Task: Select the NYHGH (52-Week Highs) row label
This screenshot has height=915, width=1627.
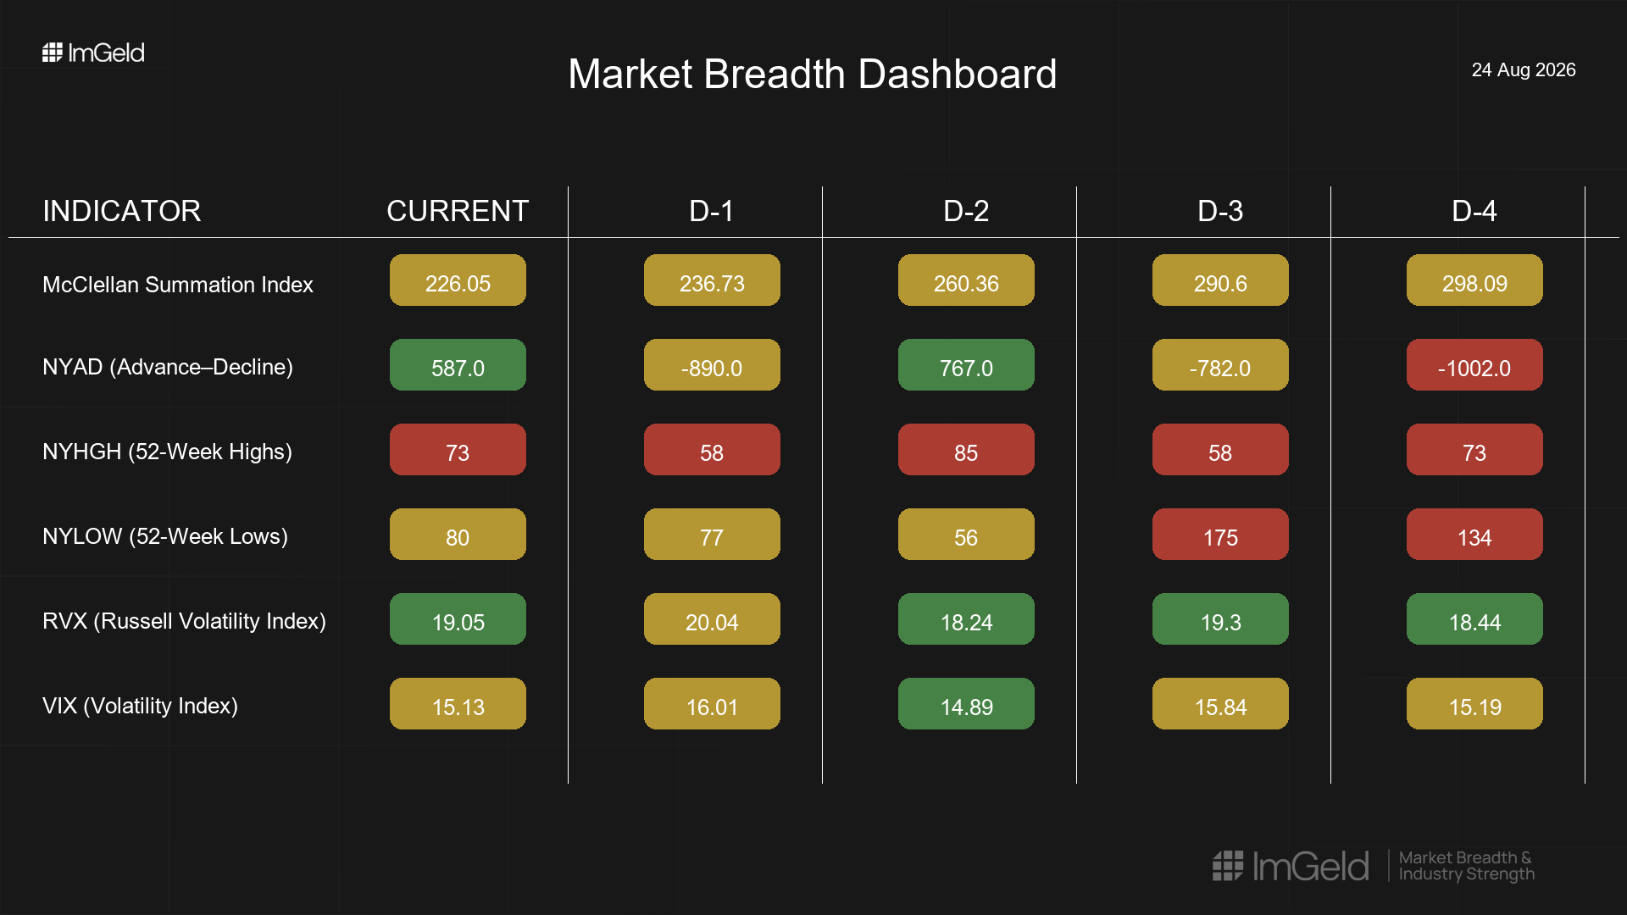Action: [x=167, y=452]
